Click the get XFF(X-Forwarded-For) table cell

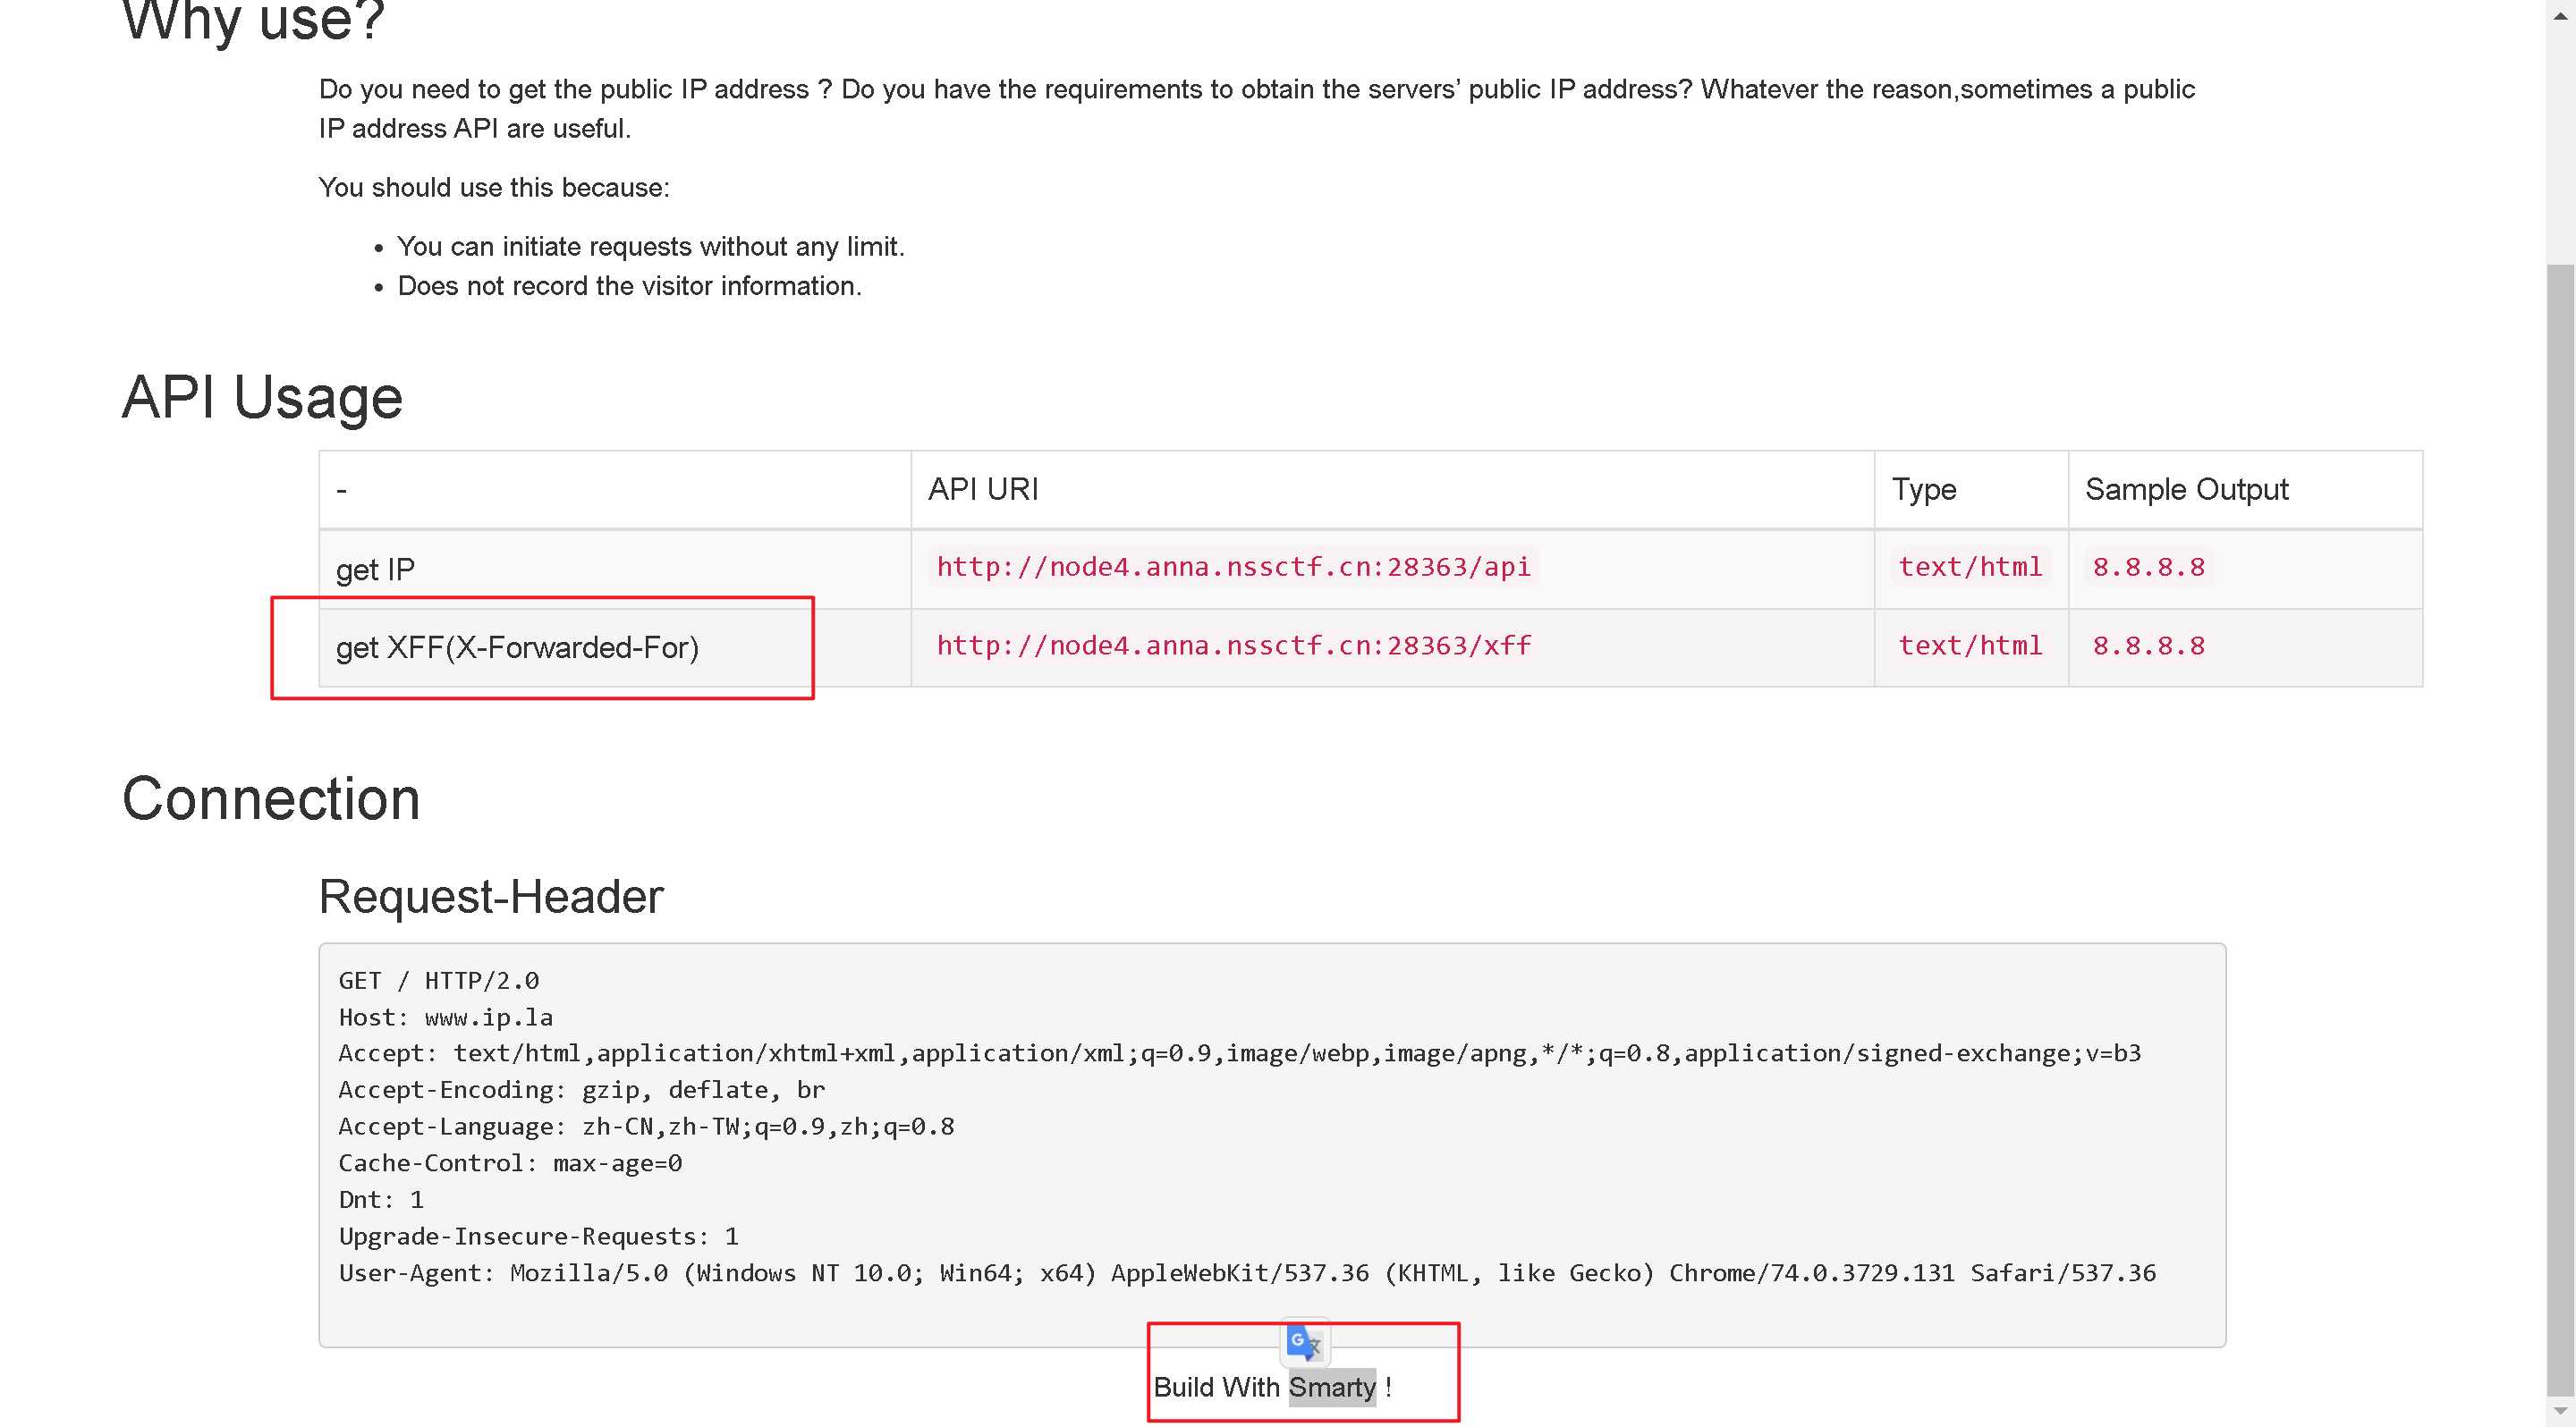[x=517, y=647]
